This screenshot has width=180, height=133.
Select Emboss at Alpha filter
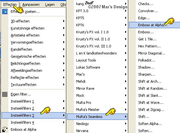(155, 25)
